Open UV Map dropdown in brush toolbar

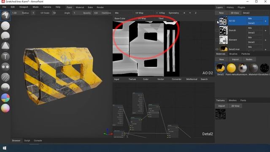click(x=144, y=13)
